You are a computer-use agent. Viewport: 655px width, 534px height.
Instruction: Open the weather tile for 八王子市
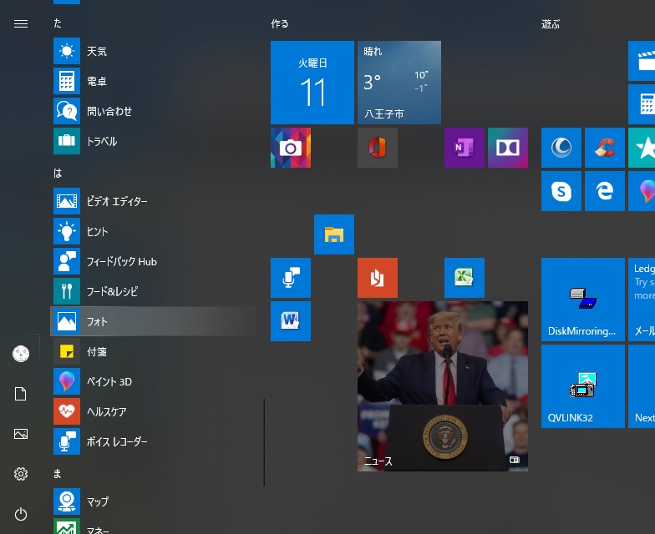click(399, 83)
